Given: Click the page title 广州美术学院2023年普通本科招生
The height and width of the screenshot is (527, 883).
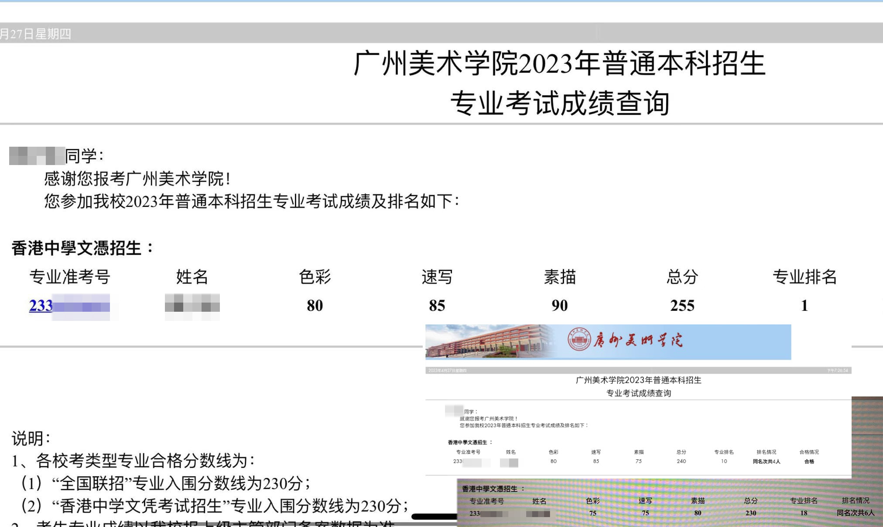Looking at the screenshot, I should 560,64.
